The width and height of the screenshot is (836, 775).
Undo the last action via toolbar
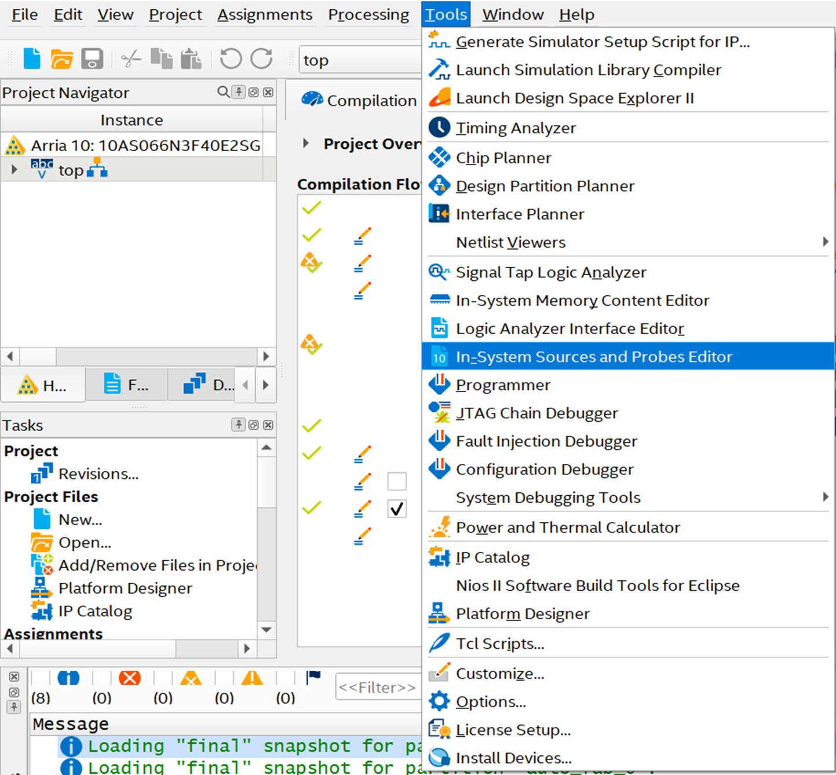click(231, 59)
